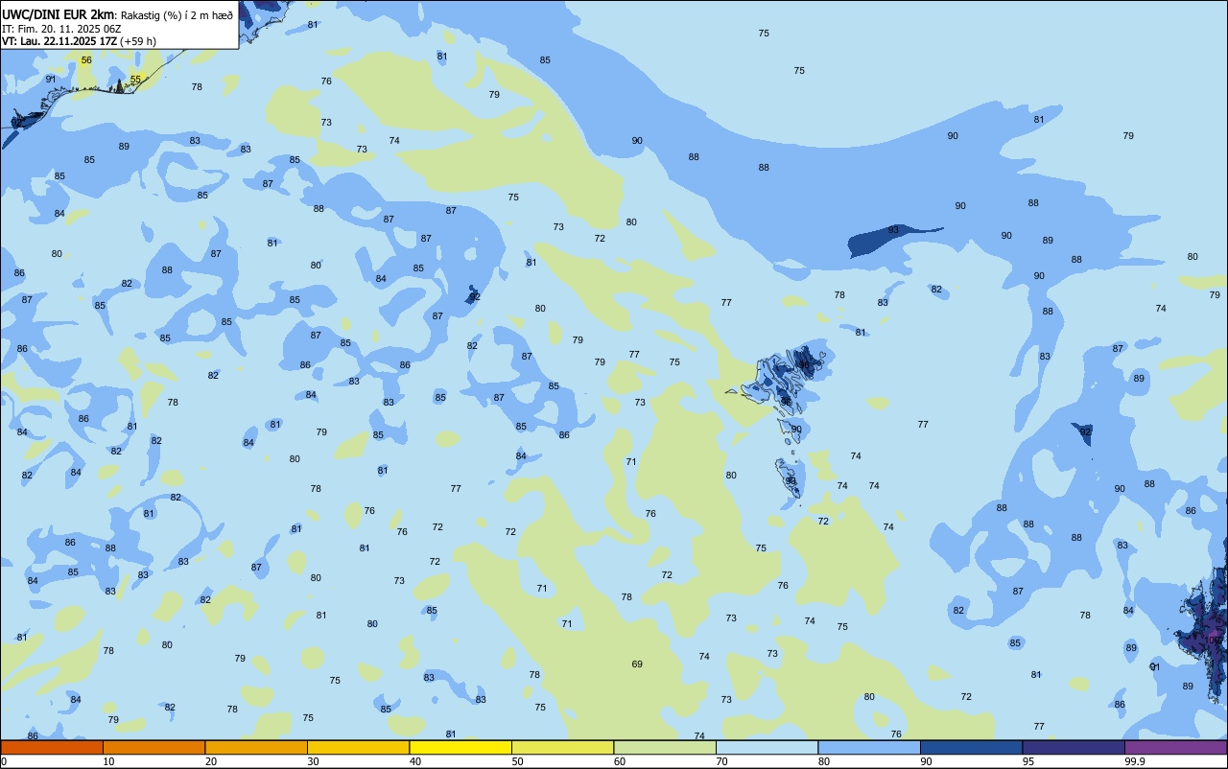Click the "93" humidity value on the map
1228x769 pixels.
tap(893, 230)
